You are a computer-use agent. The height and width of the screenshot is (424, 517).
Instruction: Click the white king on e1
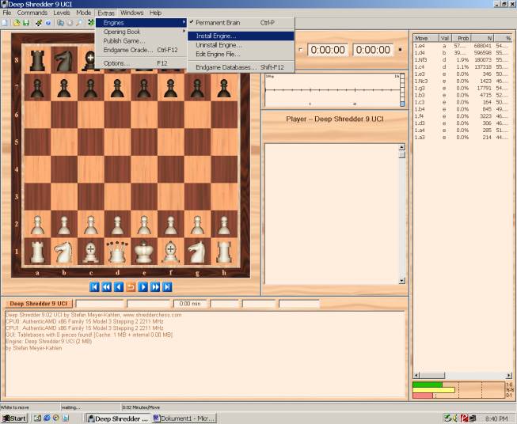pos(144,252)
